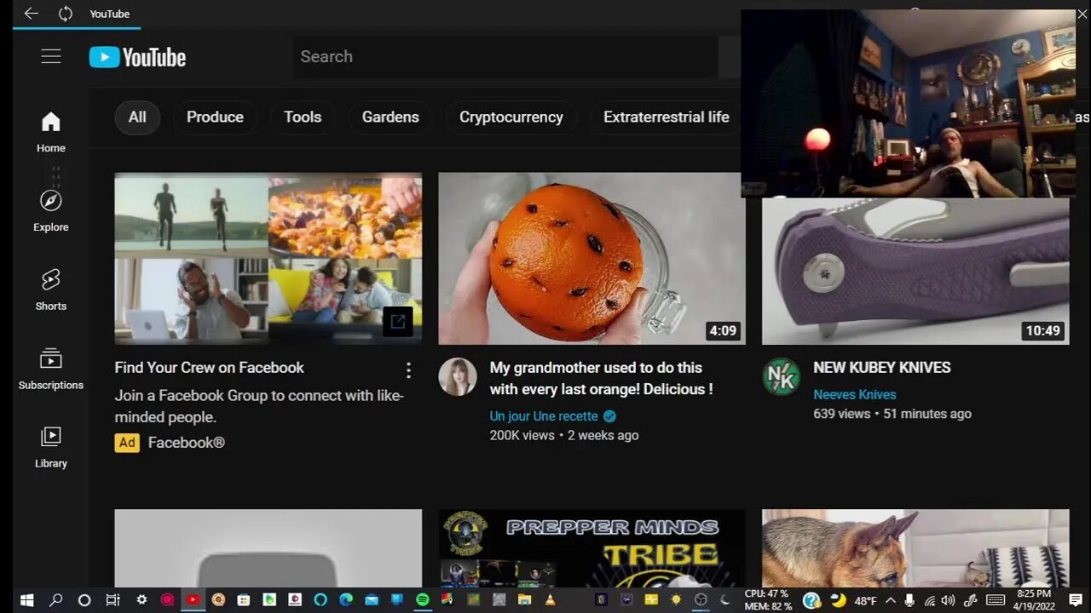Click the webcam overlay window
This screenshot has width=1091, height=613.
909,103
